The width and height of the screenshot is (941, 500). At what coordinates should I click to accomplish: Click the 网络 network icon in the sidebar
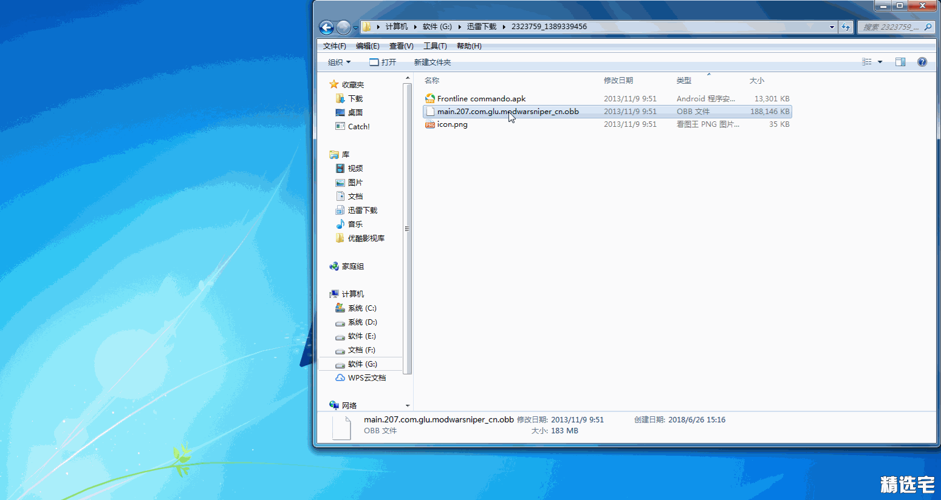point(334,405)
